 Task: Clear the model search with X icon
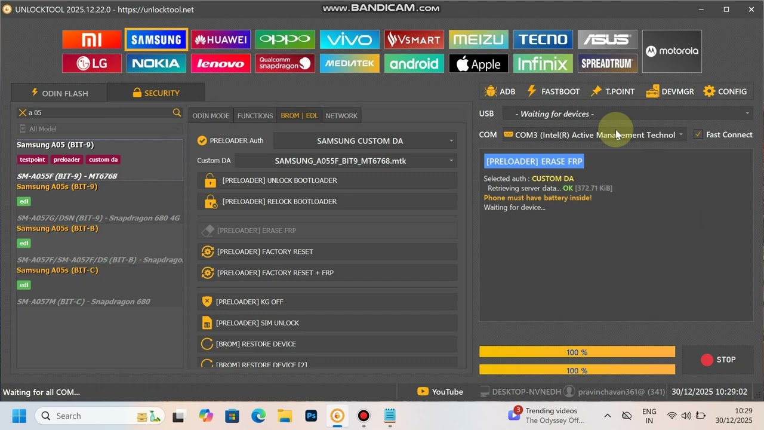[x=23, y=112]
